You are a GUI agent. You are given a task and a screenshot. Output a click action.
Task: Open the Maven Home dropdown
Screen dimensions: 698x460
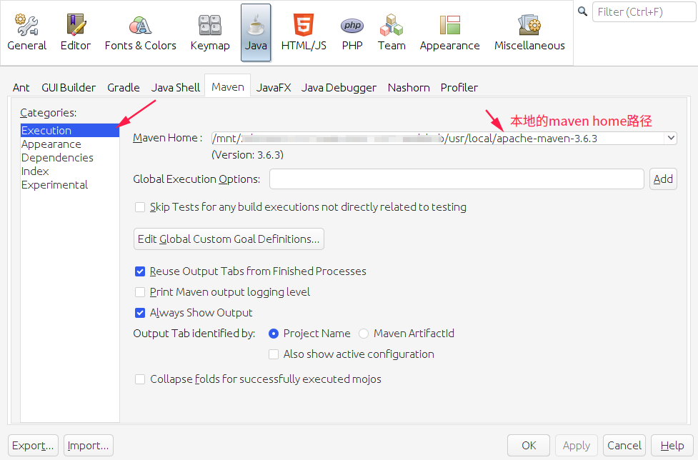tap(670, 138)
